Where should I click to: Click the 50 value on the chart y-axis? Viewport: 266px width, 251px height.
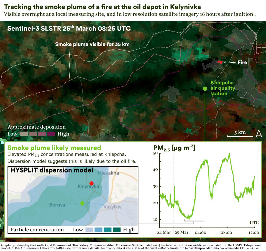click(x=155, y=153)
